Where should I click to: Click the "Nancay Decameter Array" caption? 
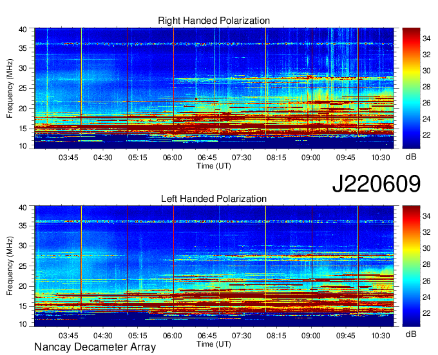pyautogui.click(x=95, y=347)
